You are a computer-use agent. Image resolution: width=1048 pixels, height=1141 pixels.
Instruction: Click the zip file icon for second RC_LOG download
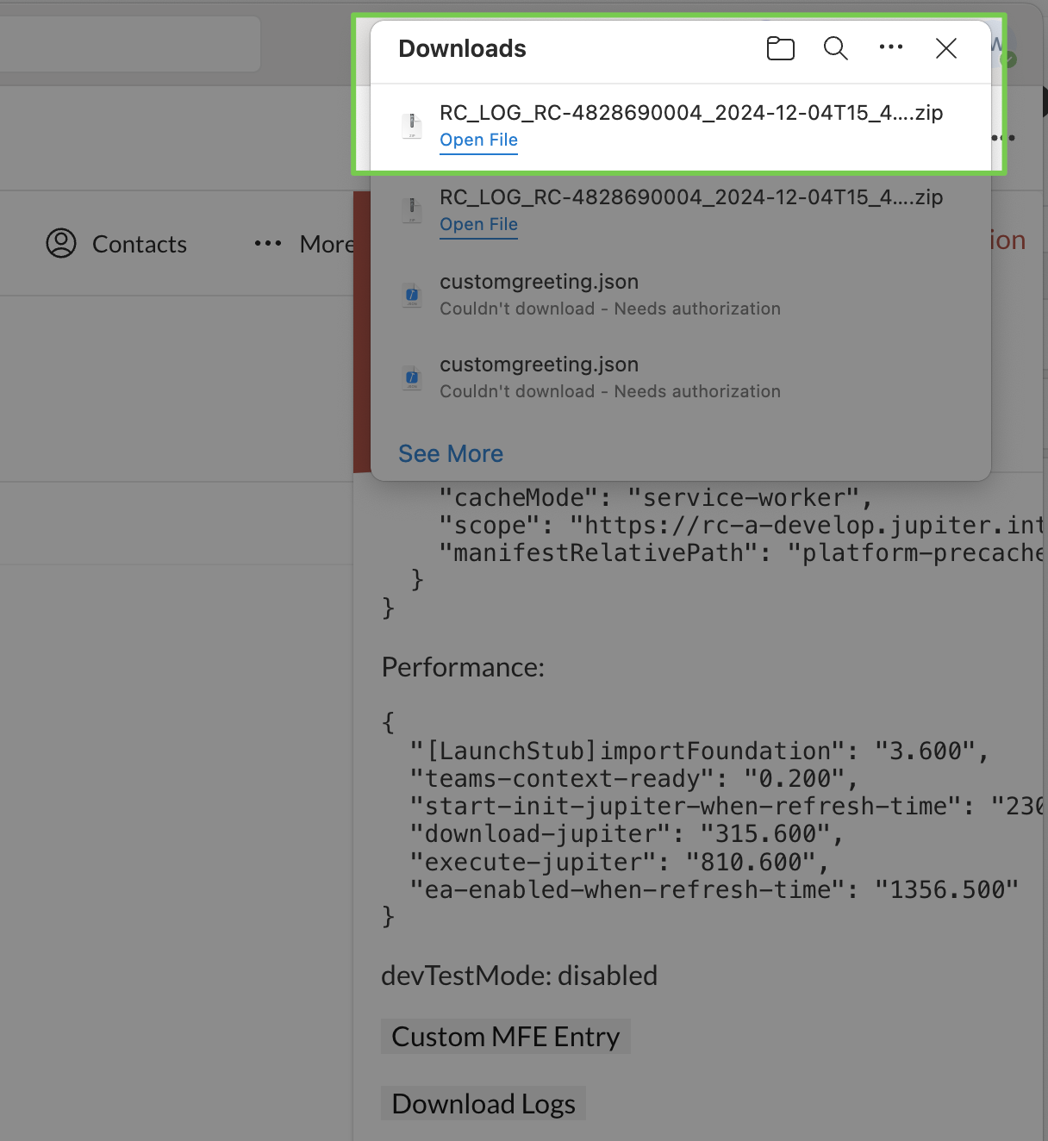click(x=412, y=209)
